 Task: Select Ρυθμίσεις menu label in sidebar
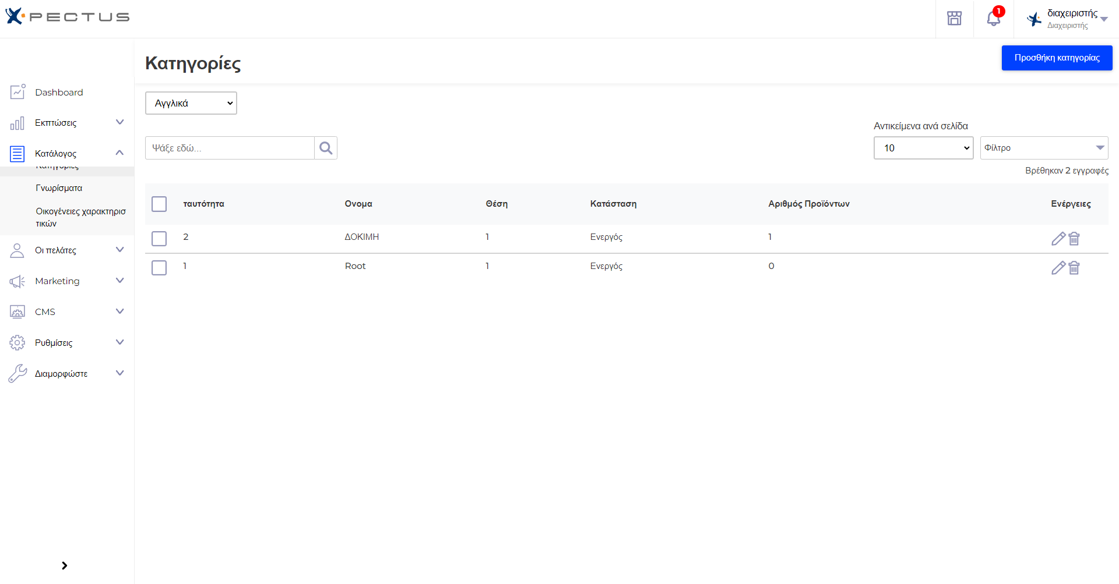pyautogui.click(x=54, y=343)
